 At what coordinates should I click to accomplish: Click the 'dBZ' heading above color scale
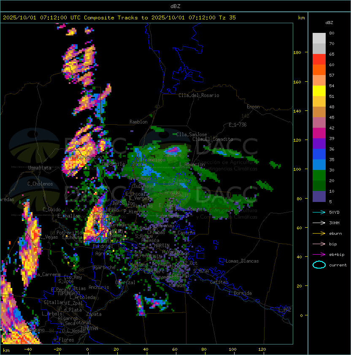329,23
